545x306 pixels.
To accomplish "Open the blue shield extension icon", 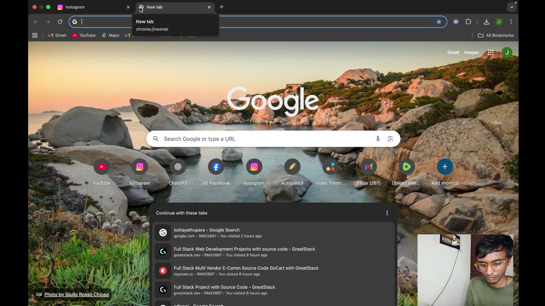I will (456, 22).
